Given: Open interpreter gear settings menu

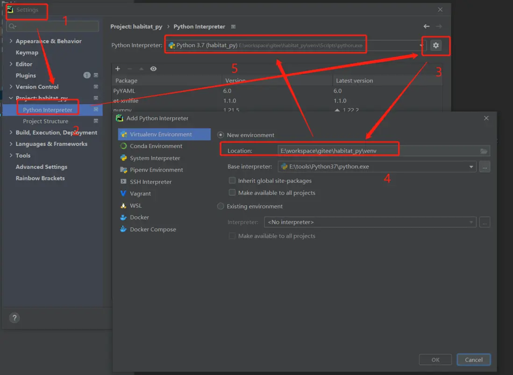Looking at the screenshot, I should point(436,45).
